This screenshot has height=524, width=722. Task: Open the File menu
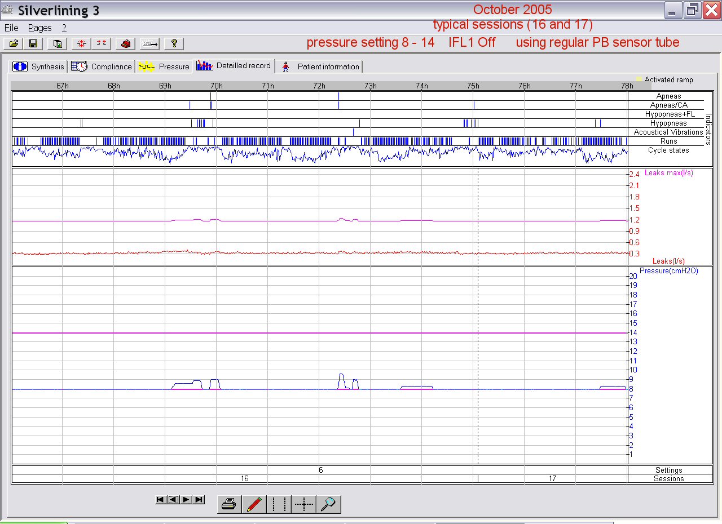11,28
